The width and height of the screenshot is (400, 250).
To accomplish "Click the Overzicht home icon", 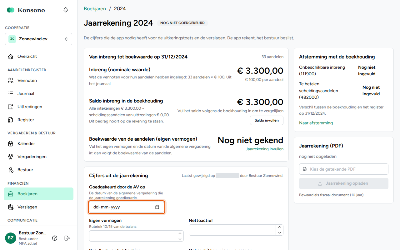I will (x=11, y=57).
